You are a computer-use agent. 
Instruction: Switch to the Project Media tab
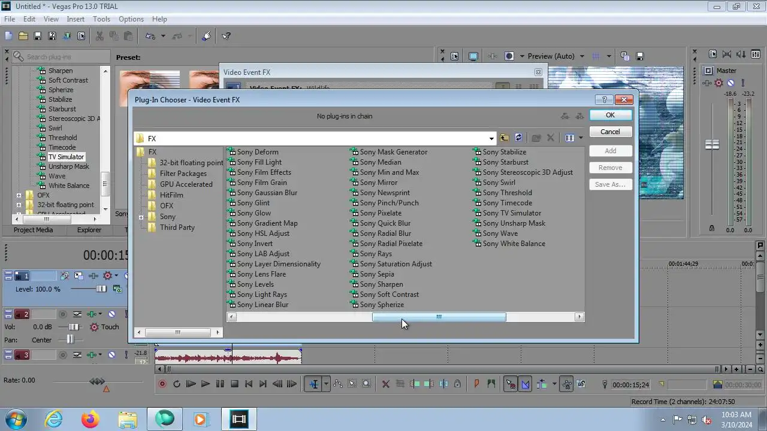[x=34, y=230]
